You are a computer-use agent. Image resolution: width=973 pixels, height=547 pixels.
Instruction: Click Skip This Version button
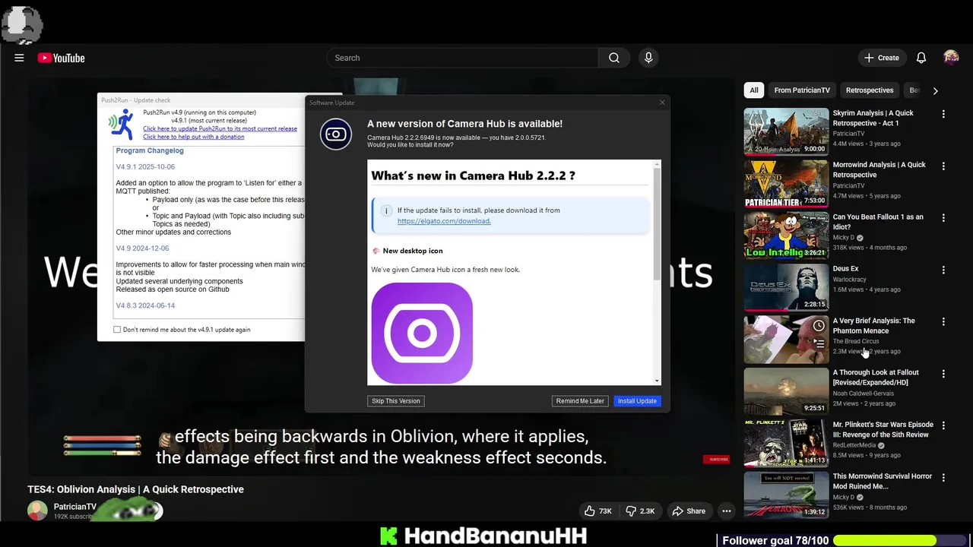(x=396, y=401)
